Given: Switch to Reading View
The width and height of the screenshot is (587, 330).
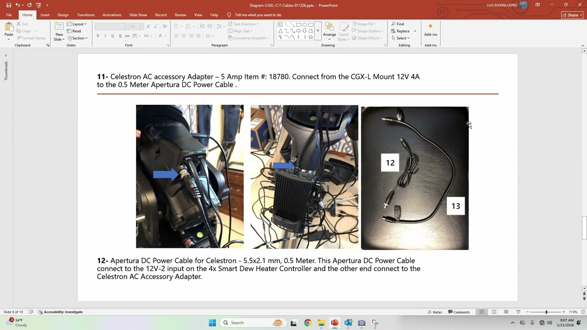Looking at the screenshot, I should 506,312.
